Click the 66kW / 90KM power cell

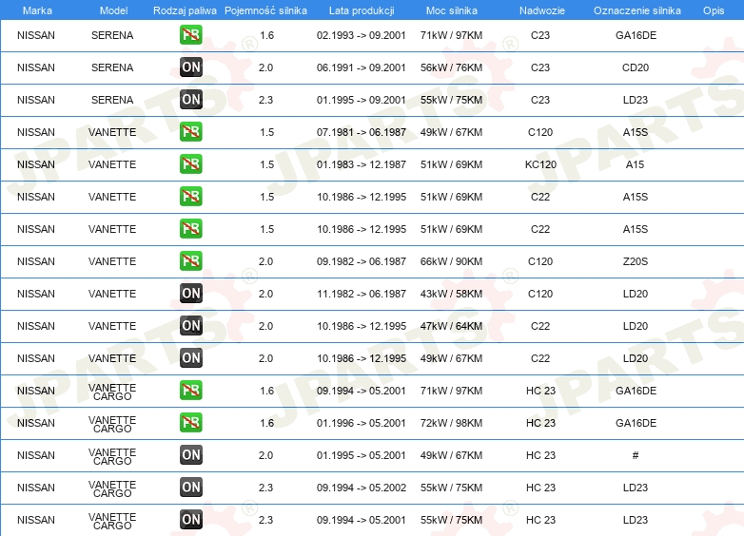[451, 261]
